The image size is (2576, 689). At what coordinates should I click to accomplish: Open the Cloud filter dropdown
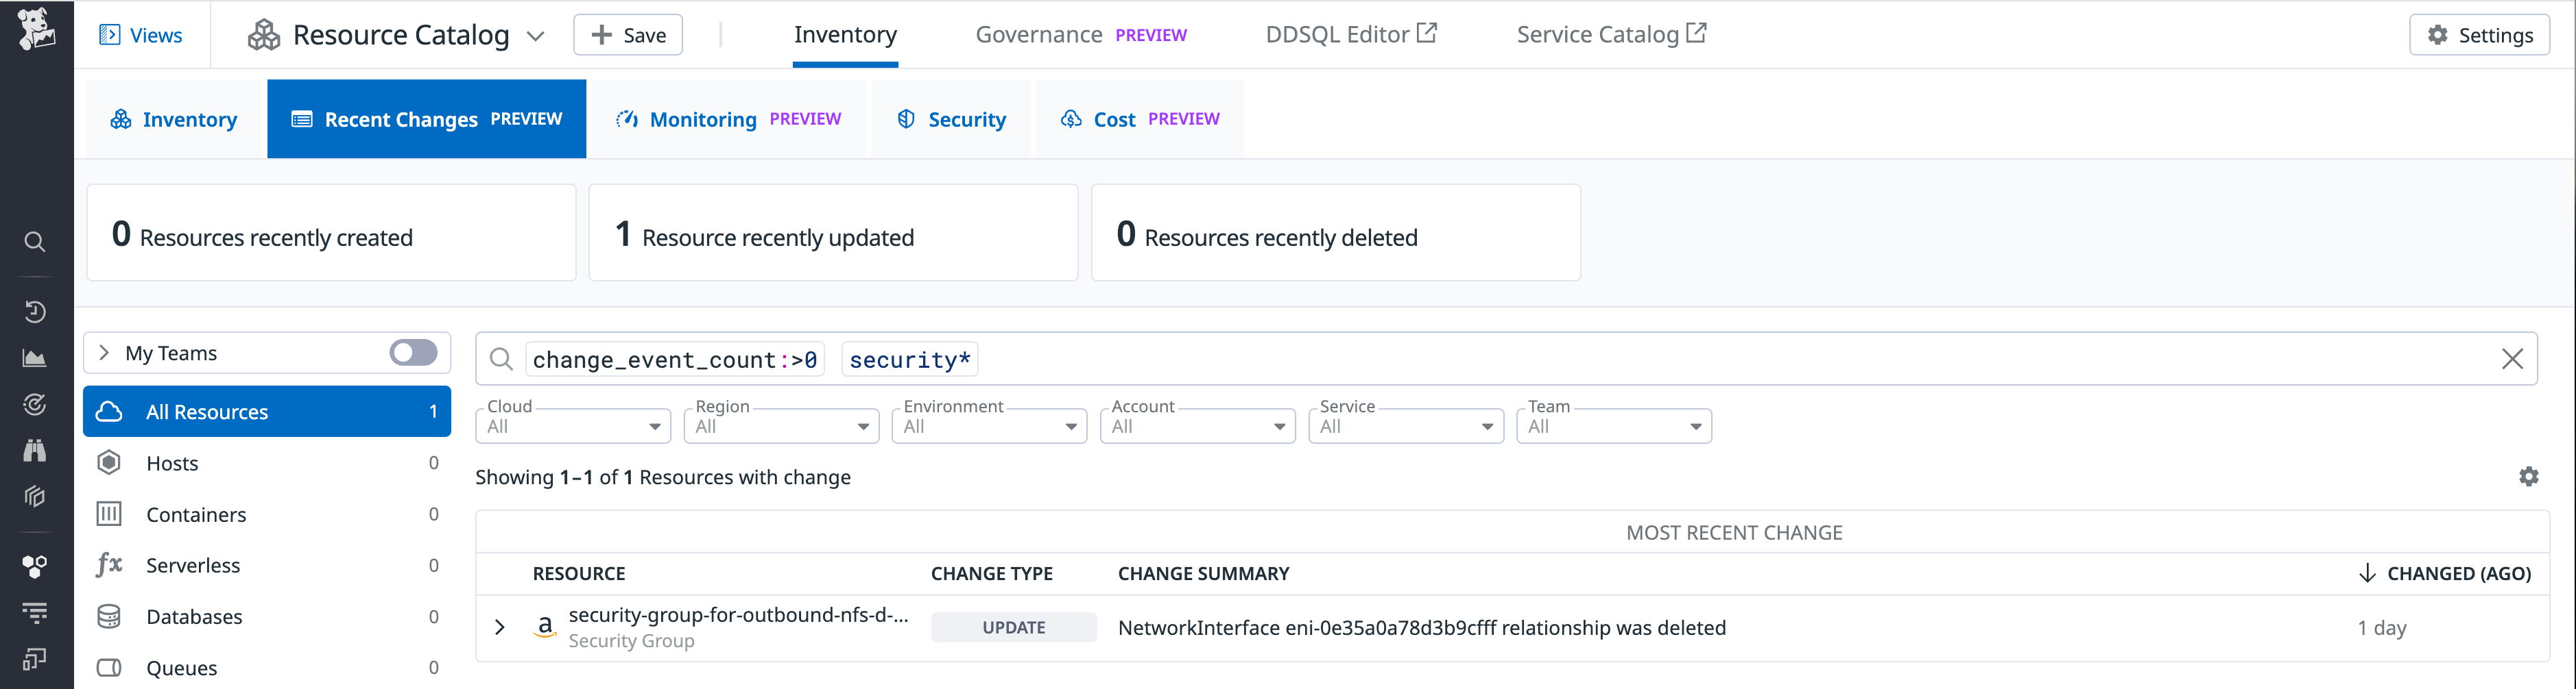[x=573, y=425]
